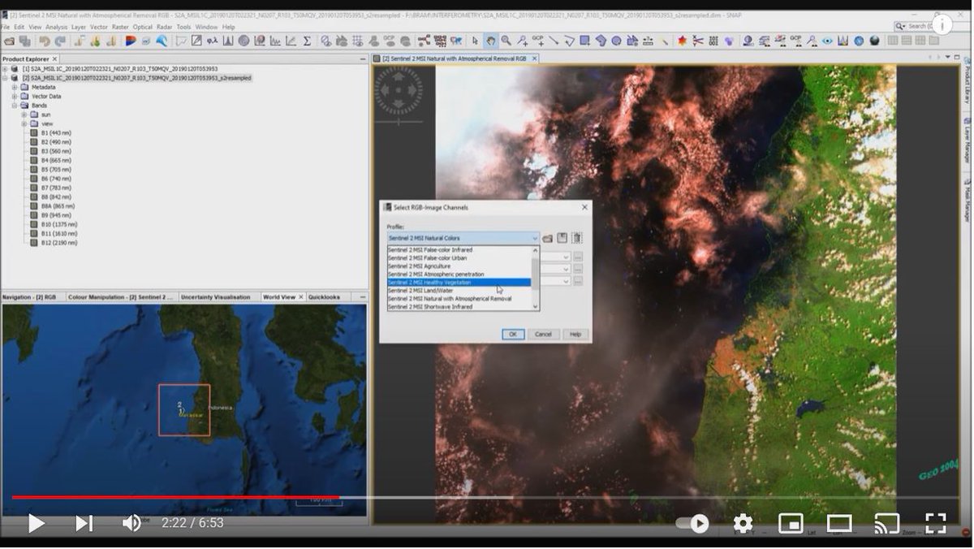974x549 pixels.
Task: Click the profile list vertical scrollbar
Action: pyautogui.click(x=535, y=279)
